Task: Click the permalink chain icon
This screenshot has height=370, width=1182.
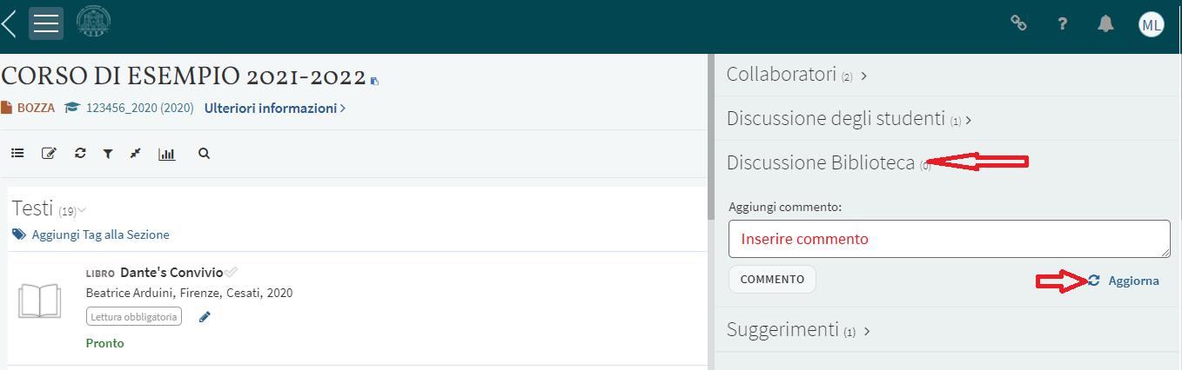Action: point(1018,23)
